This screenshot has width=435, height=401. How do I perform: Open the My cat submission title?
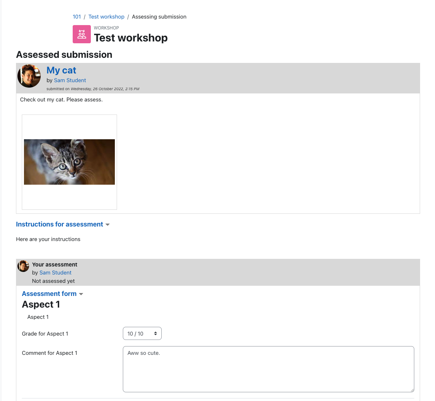pyautogui.click(x=61, y=70)
